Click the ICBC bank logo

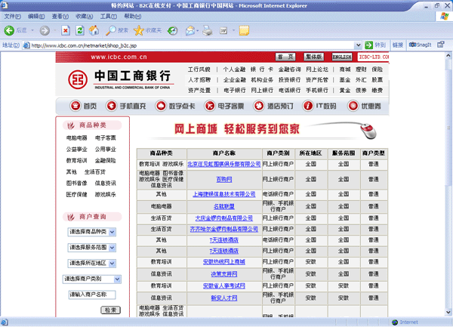(75, 79)
